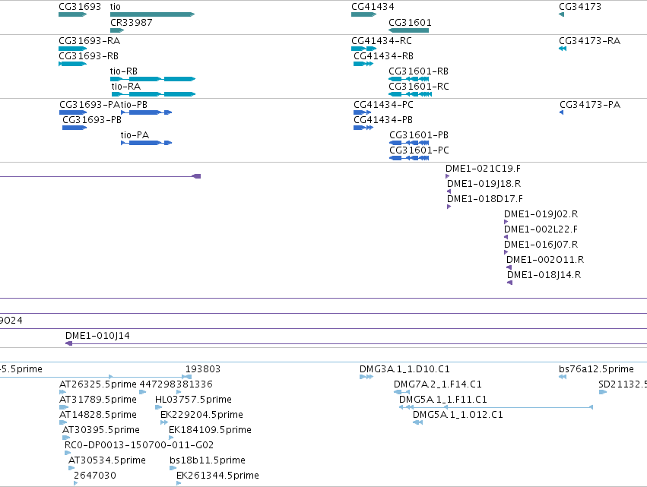Click the tio-RB transcript glyph
This screenshot has width=647, height=487.
coord(153,79)
